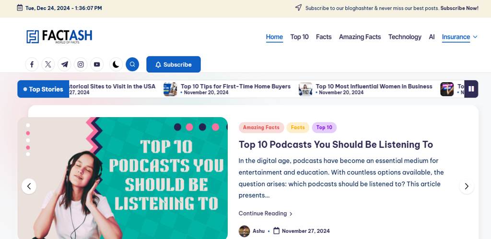This screenshot has height=239, width=491.
Task: Click the Subscribe Now! link in top bar
Action: (459, 8)
